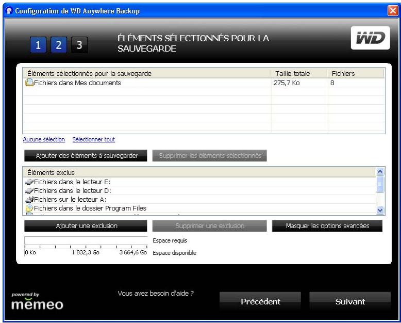Click Ajouter une exclusion button
This screenshot has width=401, height=323.
click(86, 226)
